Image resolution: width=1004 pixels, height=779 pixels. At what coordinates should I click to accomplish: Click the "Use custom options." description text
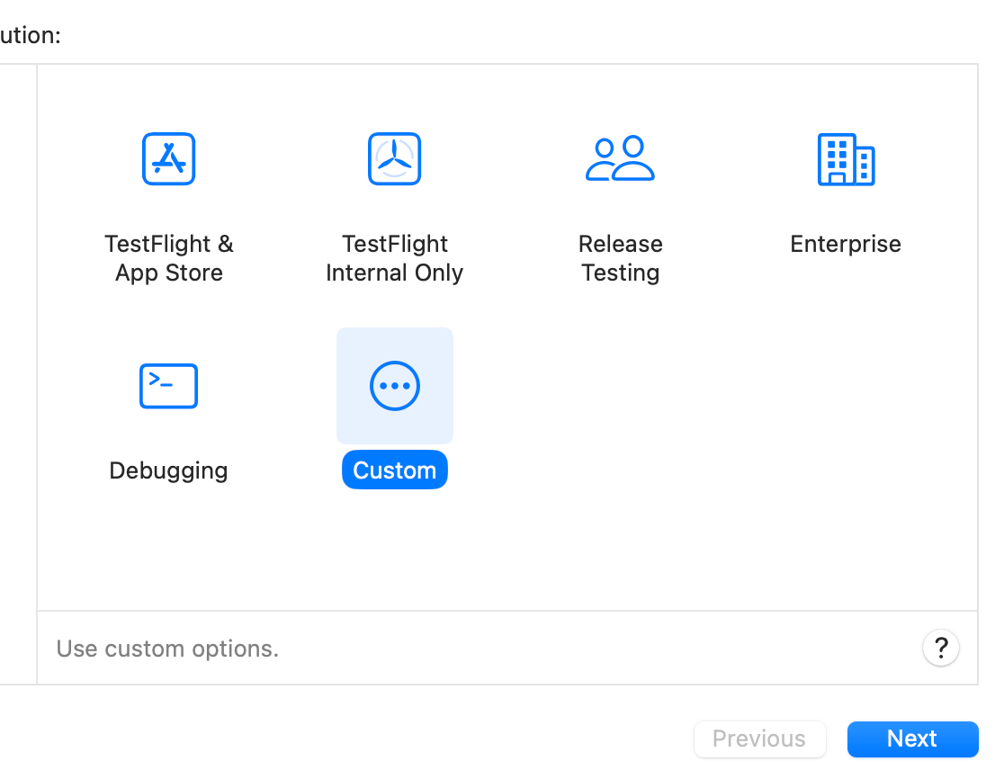tap(167, 649)
